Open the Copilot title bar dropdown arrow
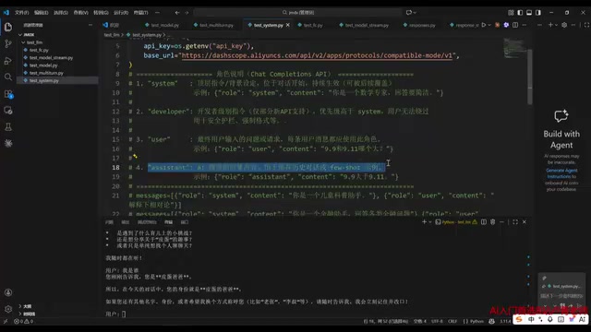Viewport: 591px width, 332px height. pyautogui.click(x=415, y=12)
